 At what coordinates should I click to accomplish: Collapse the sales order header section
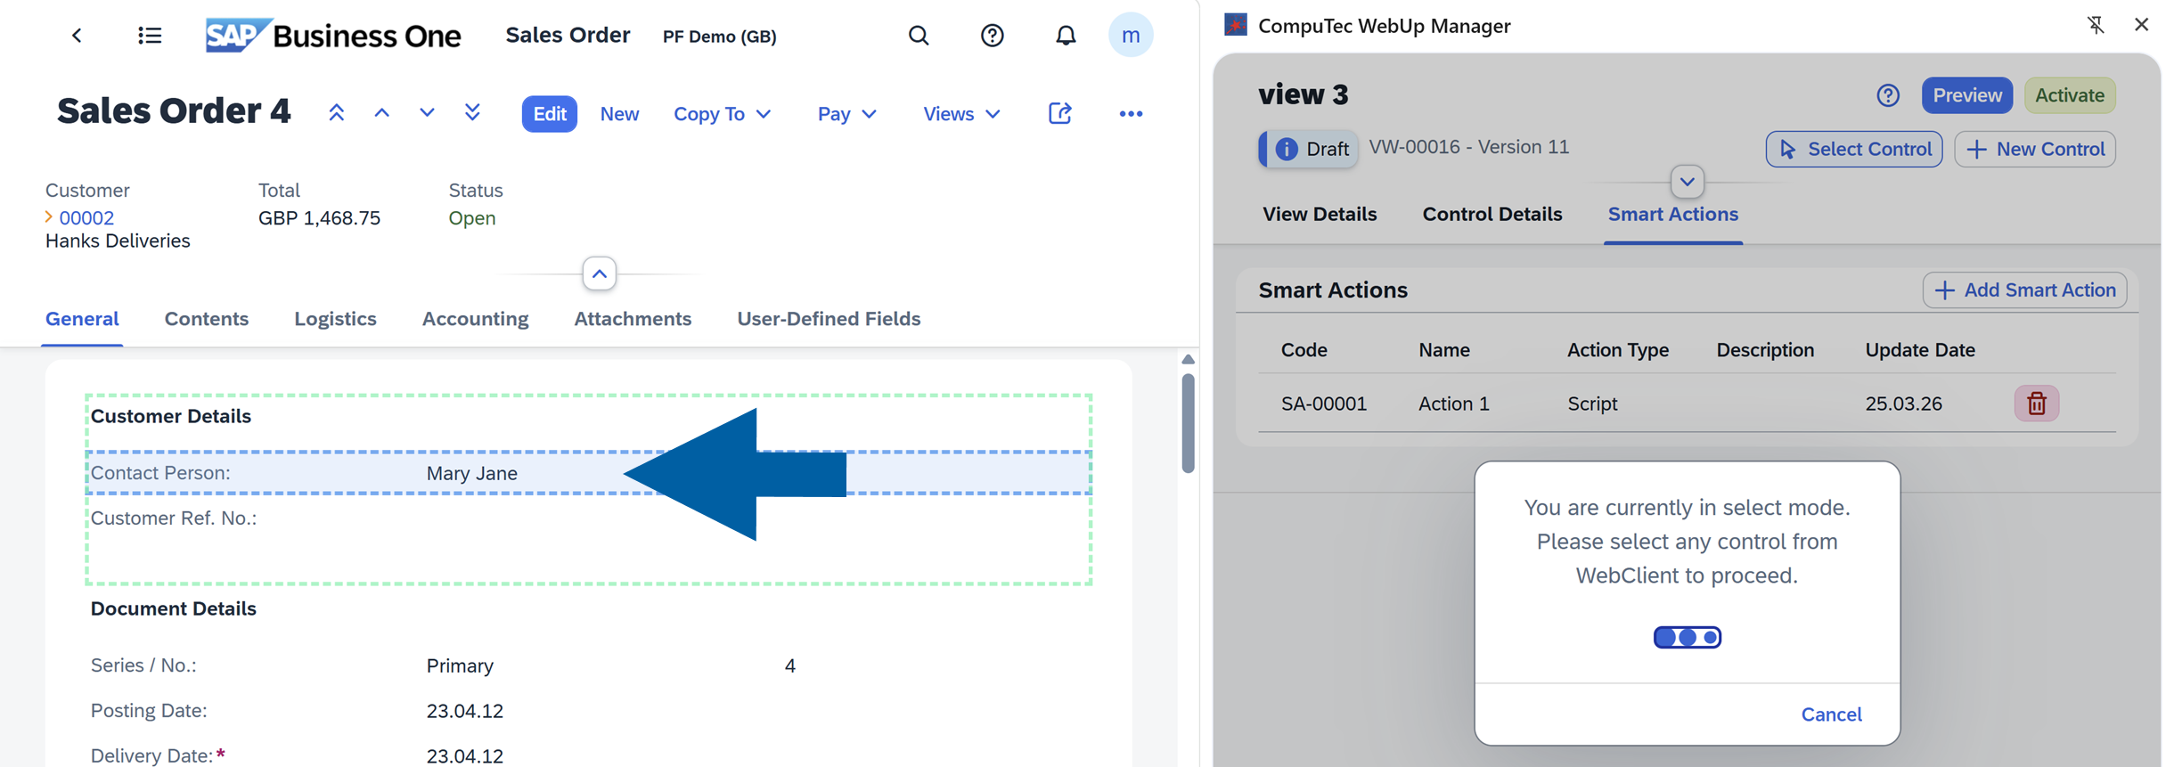[600, 273]
